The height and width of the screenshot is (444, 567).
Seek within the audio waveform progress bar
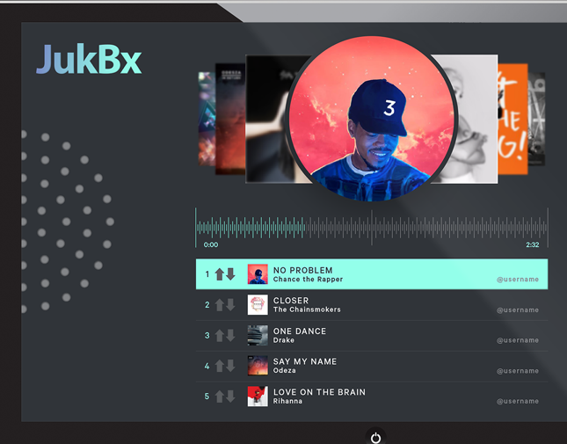click(372, 228)
